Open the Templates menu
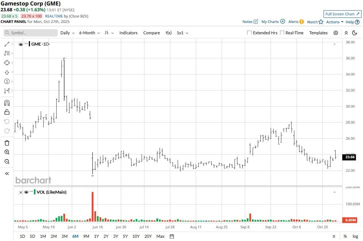Image resolution: width=363 pixels, height=241 pixels. pos(318,33)
